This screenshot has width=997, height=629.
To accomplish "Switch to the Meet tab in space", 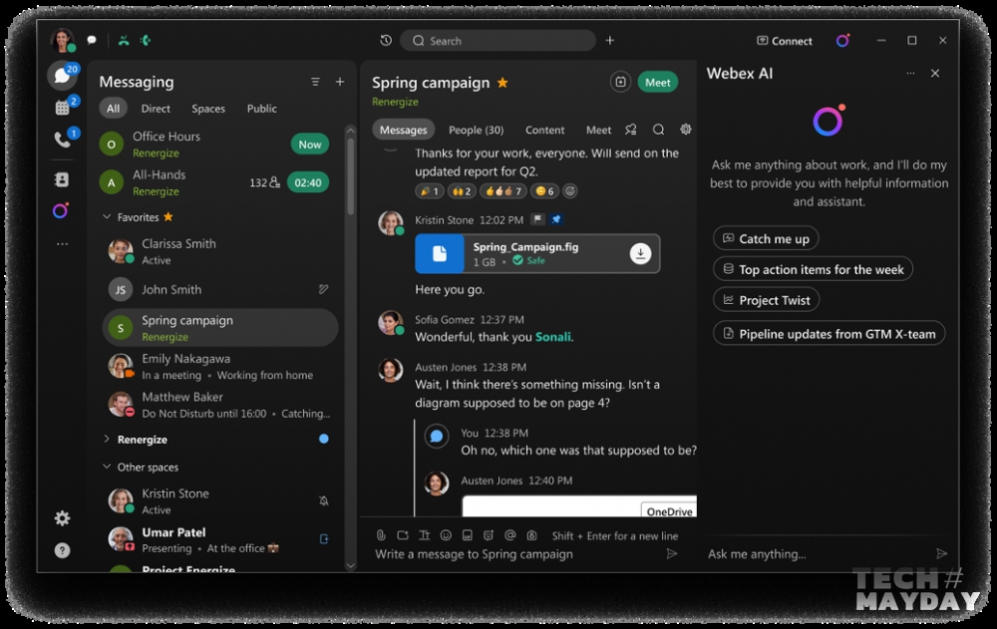I will click(598, 130).
